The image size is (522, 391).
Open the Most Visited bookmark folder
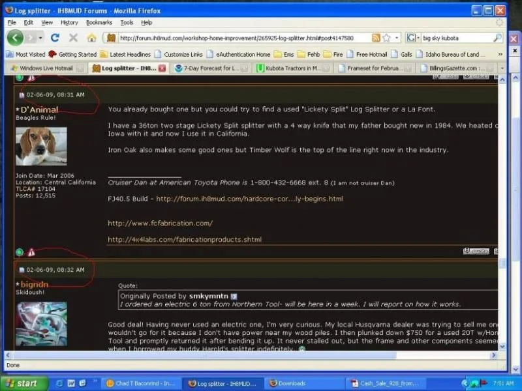(x=26, y=54)
